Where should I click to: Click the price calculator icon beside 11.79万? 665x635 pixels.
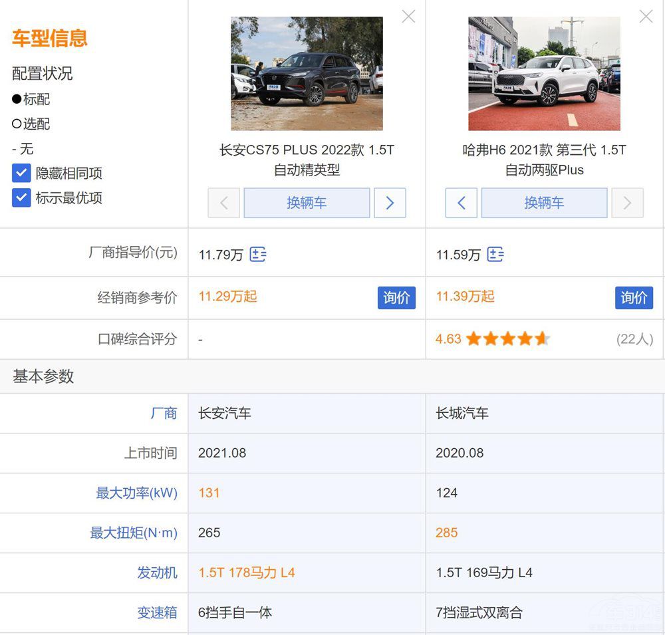click(x=258, y=254)
